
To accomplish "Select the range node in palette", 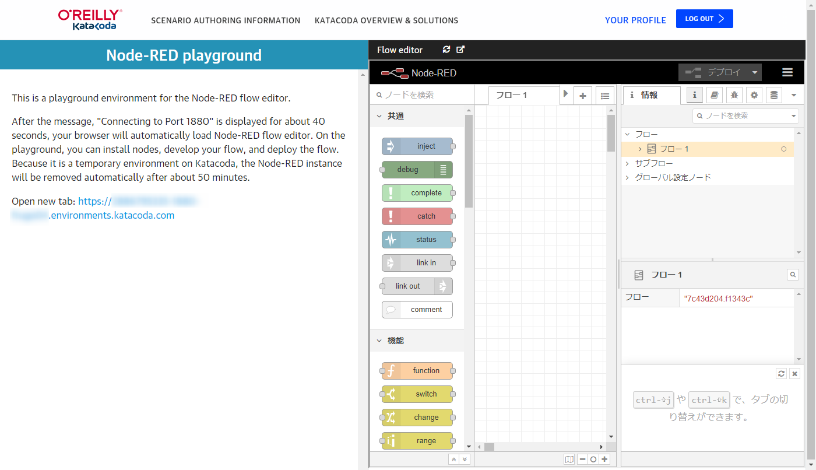I will 417,441.
